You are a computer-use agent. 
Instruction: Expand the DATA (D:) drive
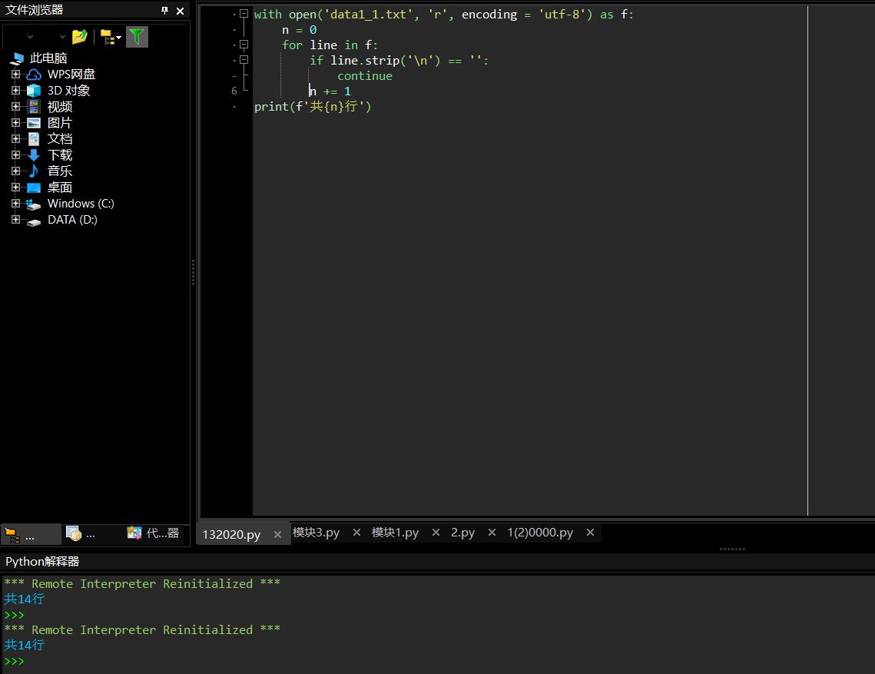(x=15, y=220)
